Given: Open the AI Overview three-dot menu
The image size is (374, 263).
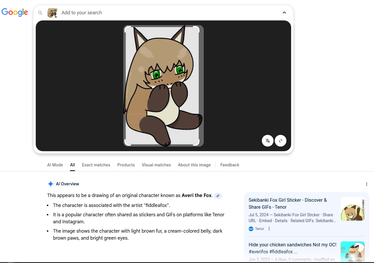Looking at the screenshot, I should click(x=366, y=184).
